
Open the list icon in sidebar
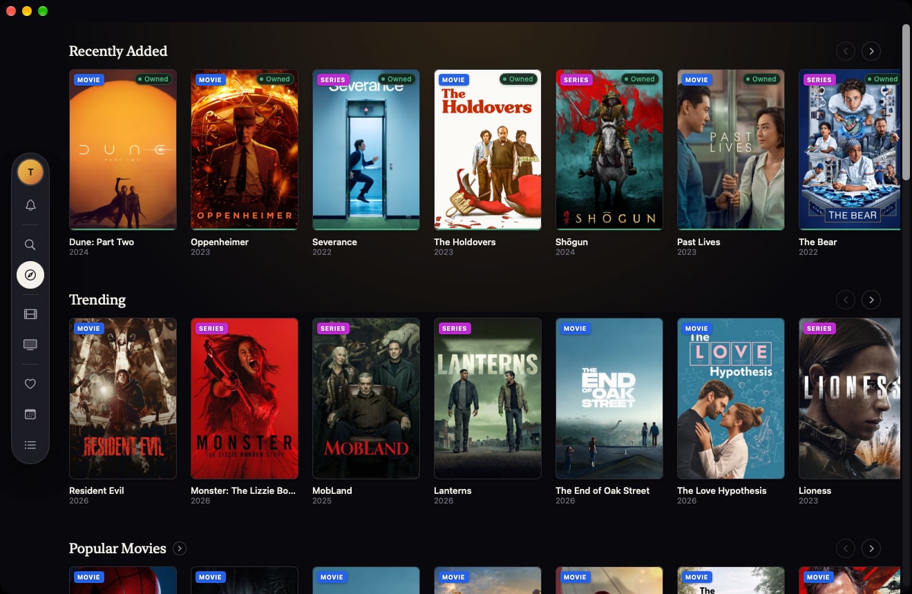click(30, 445)
